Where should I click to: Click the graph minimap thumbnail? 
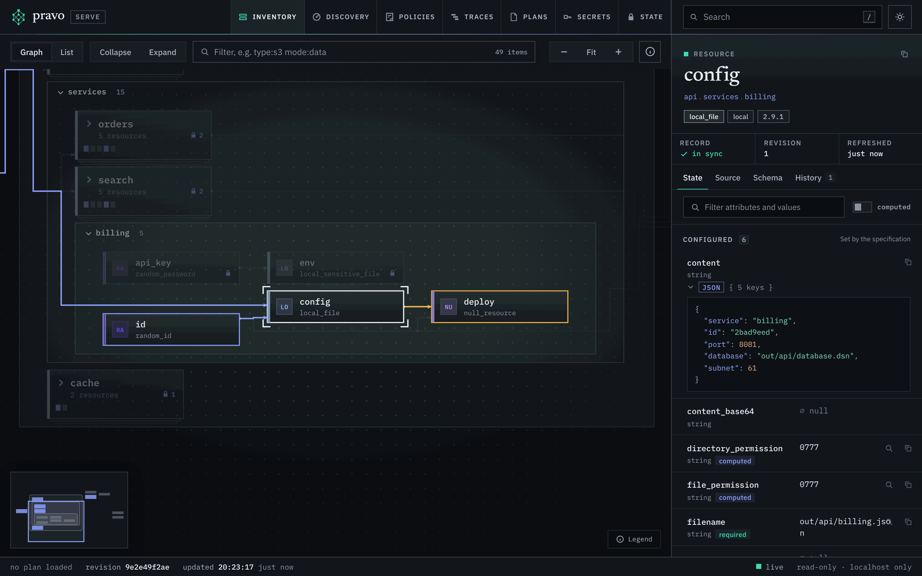(69, 510)
